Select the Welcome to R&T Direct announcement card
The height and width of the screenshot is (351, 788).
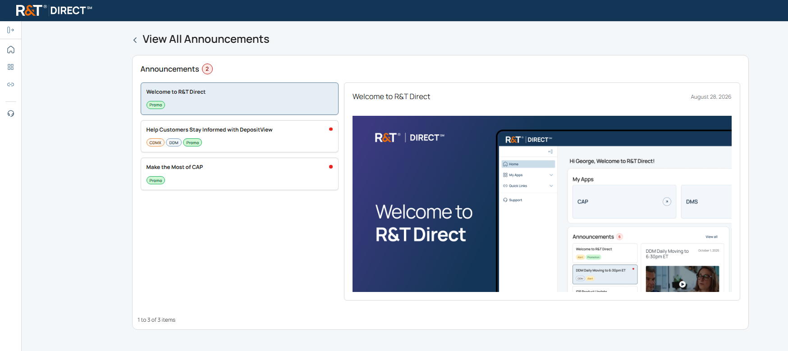click(x=239, y=99)
